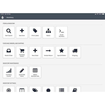105x105 pixels.
Task: Open the starburst badge settings tile
Action: click(48, 89)
